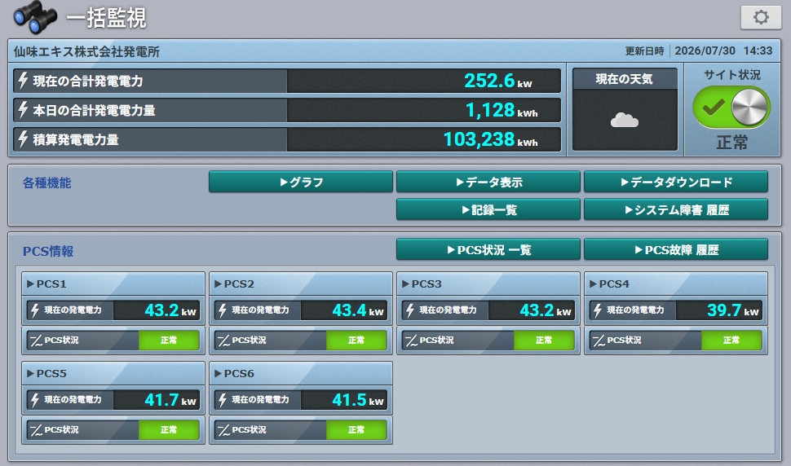Click PCS5 lightning power icon
The height and width of the screenshot is (466, 791).
click(35, 400)
